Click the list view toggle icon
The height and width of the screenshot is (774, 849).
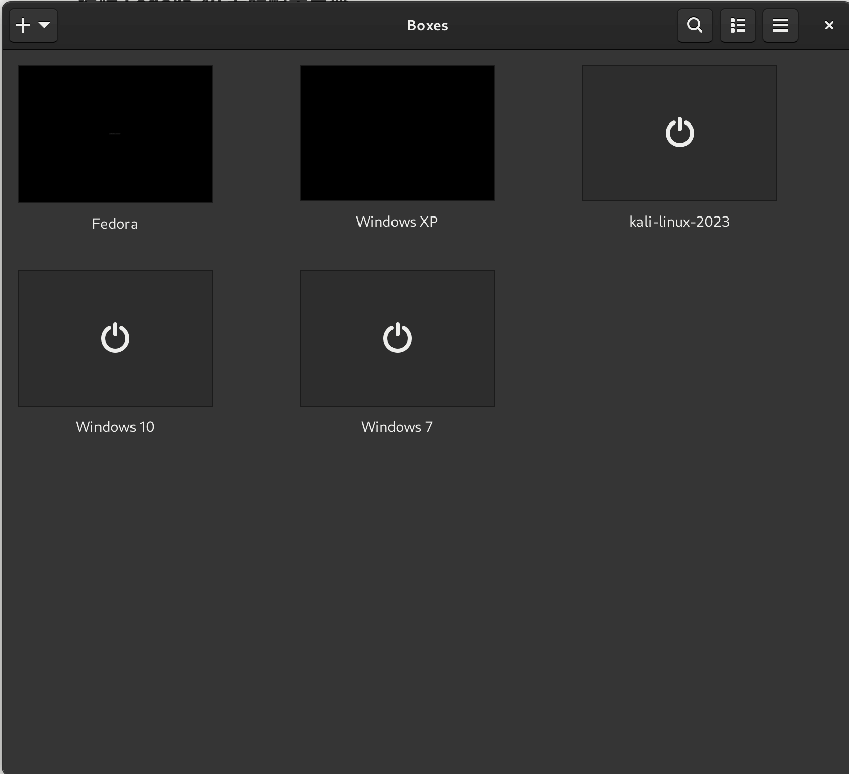pyautogui.click(x=737, y=25)
